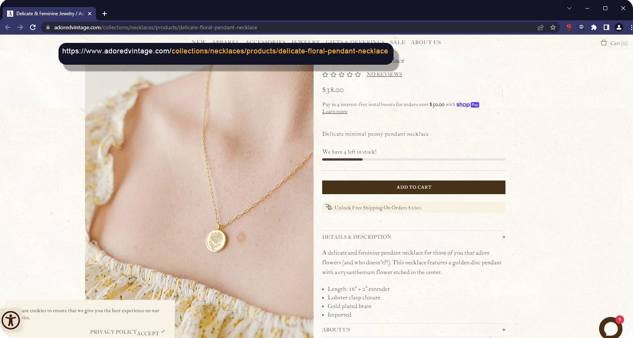Open the chat bubble with notification
Screen dimensions: 633x338
[x=611, y=327]
